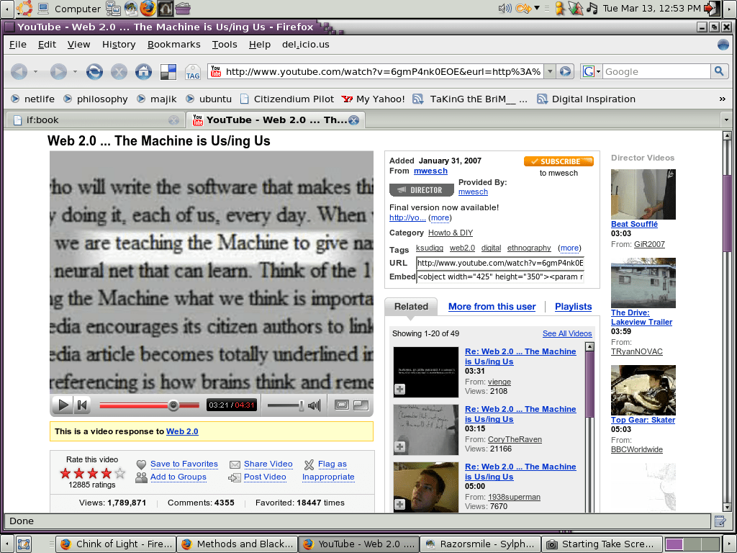Click the Firefox home icon

(143, 71)
